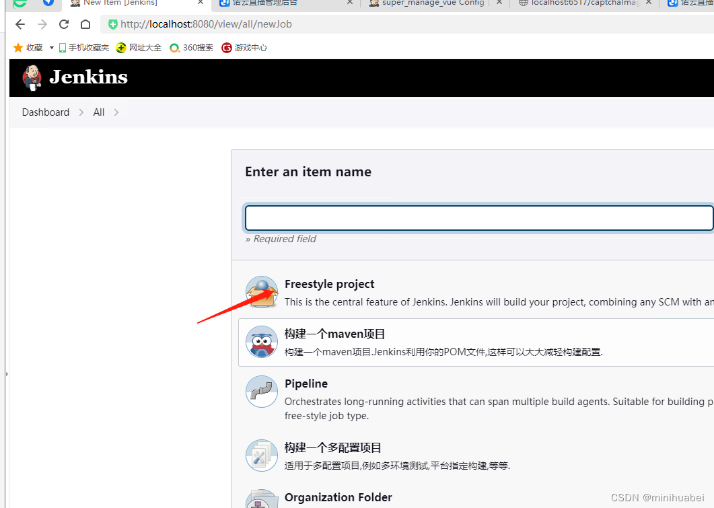Open the 收藏 star favorites bookmark
Viewport: 714px width, 508px height.
tap(28, 48)
